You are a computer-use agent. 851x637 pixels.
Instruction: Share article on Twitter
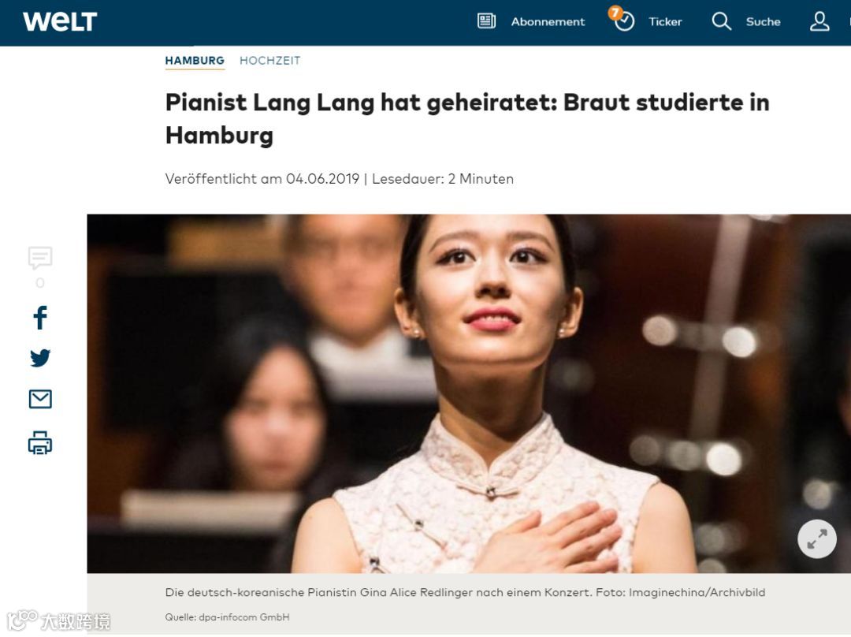pos(40,358)
